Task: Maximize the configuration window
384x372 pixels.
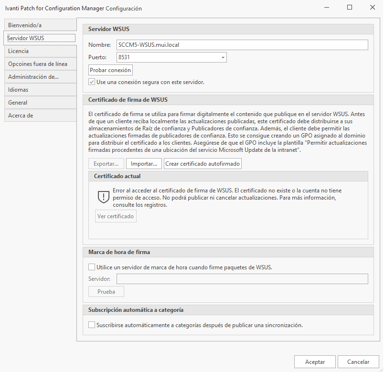Action: 350,8
